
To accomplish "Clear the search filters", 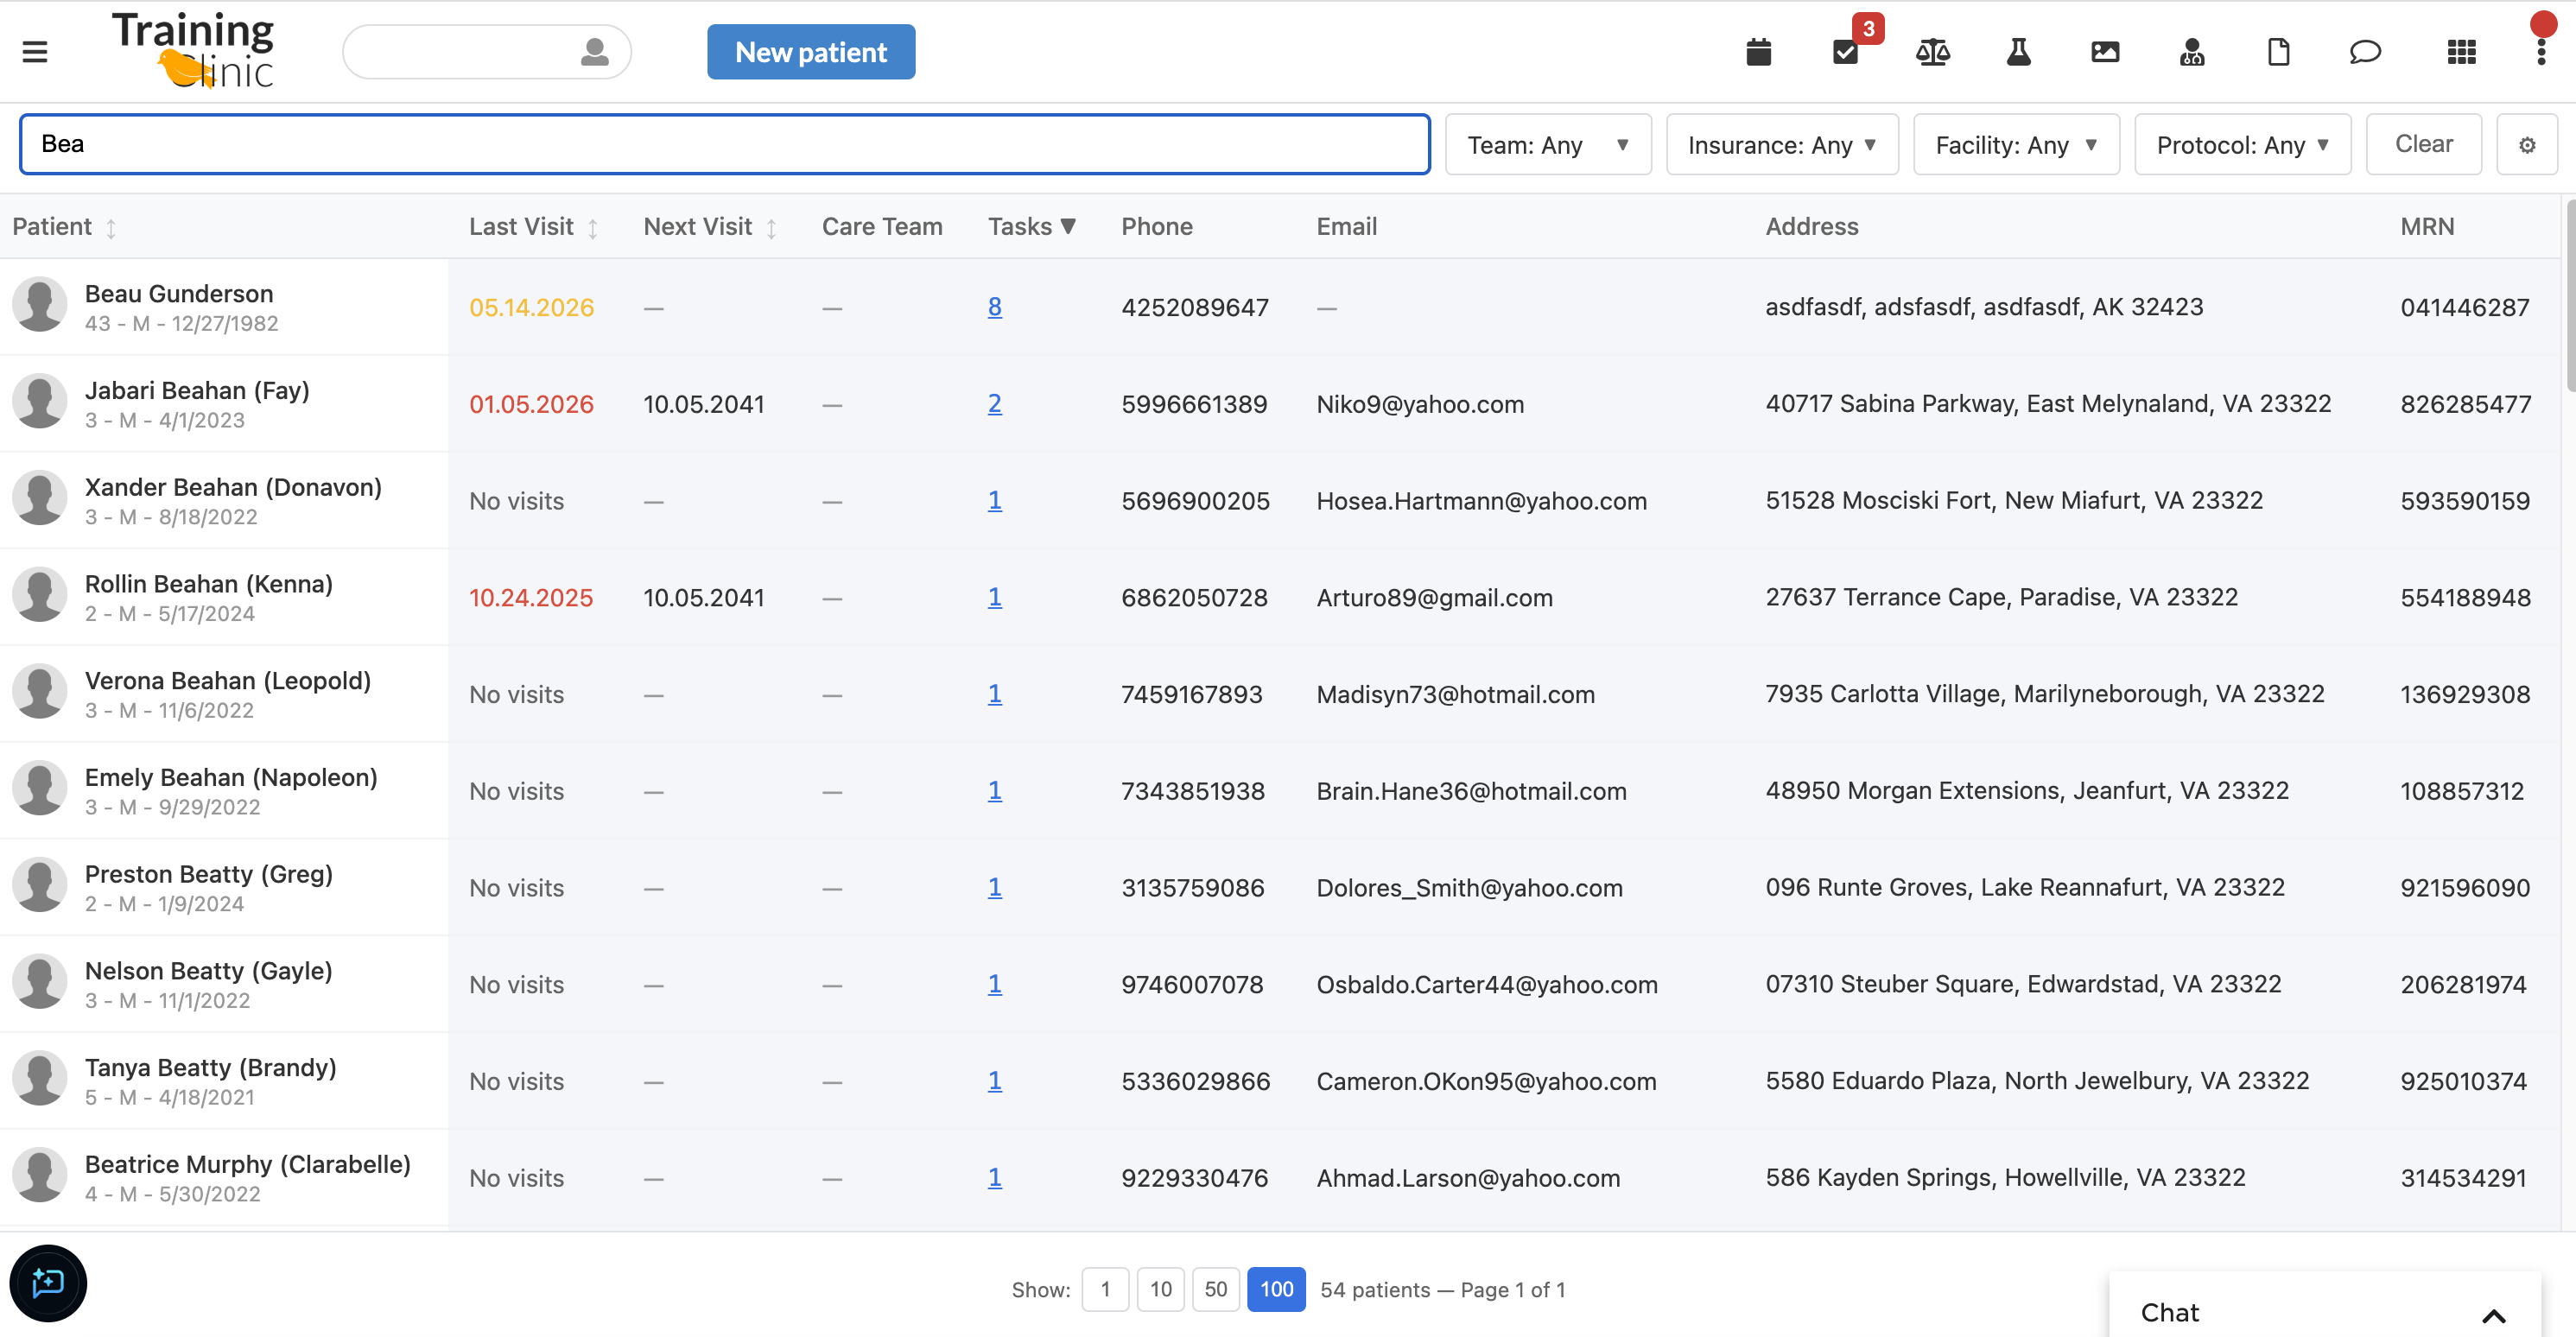I will tap(2423, 145).
